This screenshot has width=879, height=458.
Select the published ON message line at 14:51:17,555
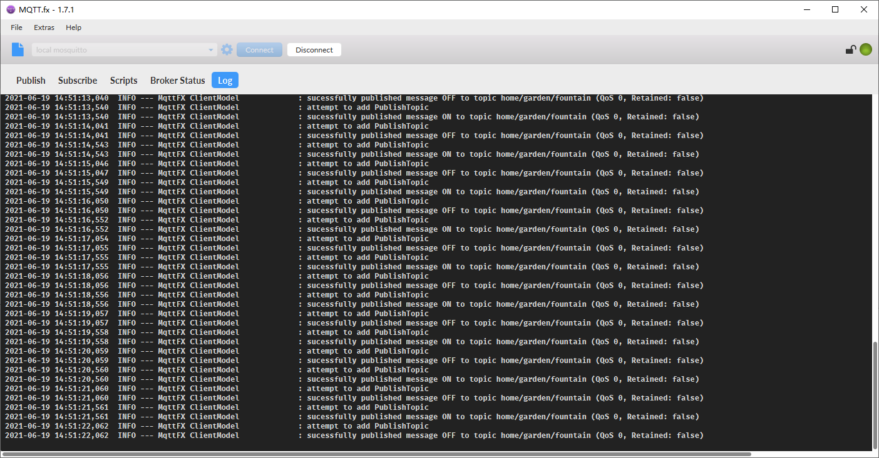(x=352, y=267)
